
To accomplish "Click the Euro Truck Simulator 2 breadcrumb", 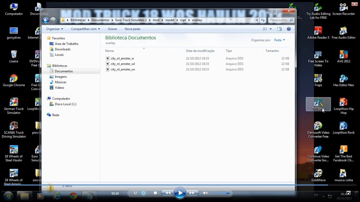I will click(131, 20).
